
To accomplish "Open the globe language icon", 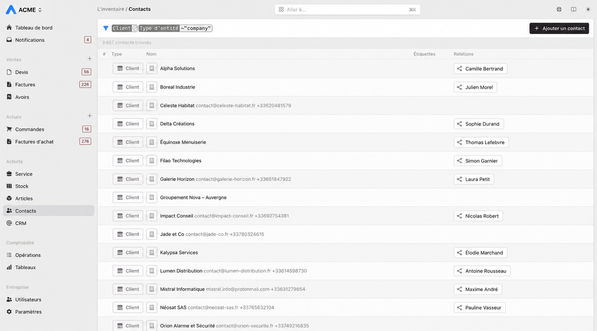I will pyautogui.click(x=559, y=10).
